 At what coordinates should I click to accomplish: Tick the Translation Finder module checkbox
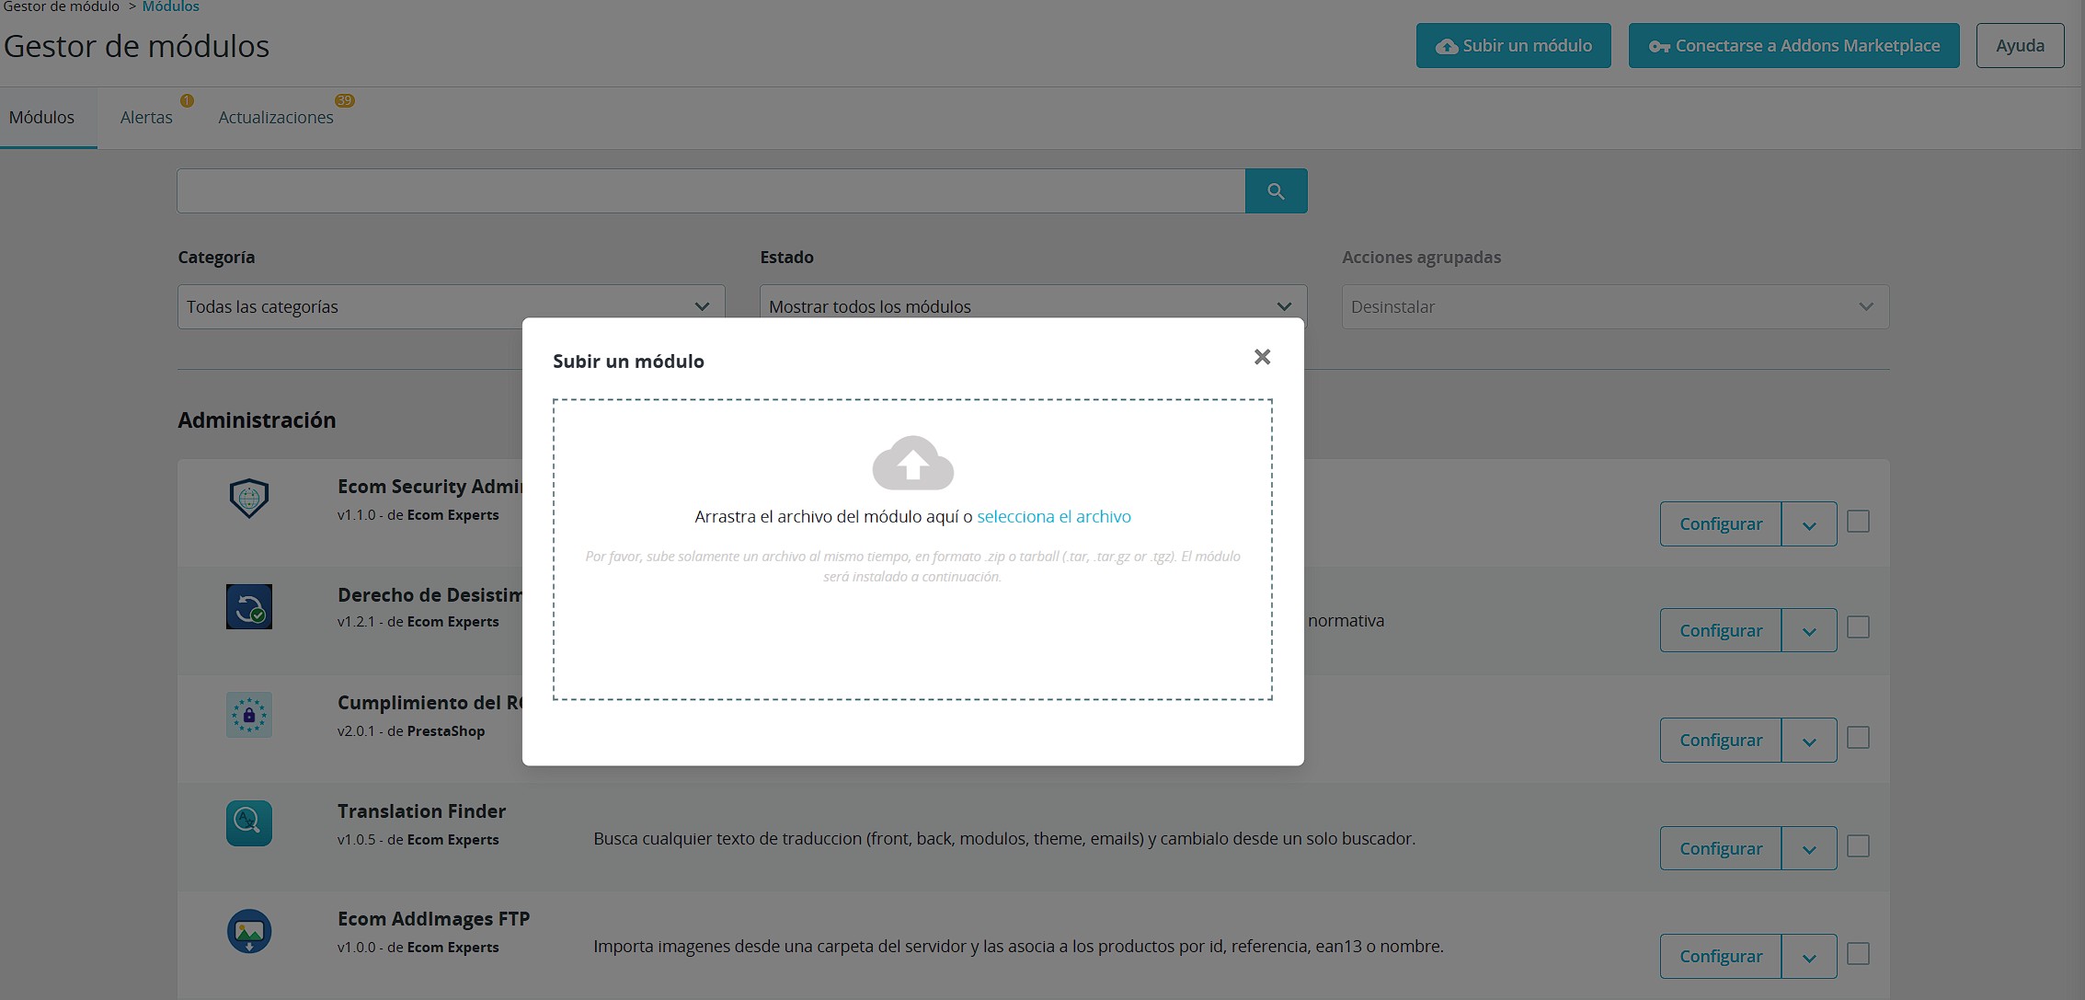(1858, 846)
